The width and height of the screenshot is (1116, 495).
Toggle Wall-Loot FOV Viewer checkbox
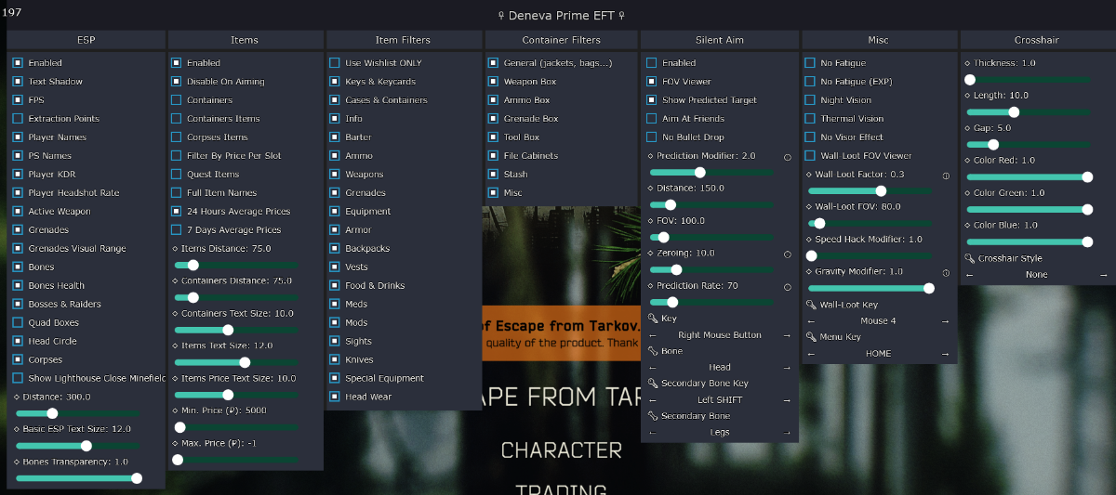pos(810,156)
